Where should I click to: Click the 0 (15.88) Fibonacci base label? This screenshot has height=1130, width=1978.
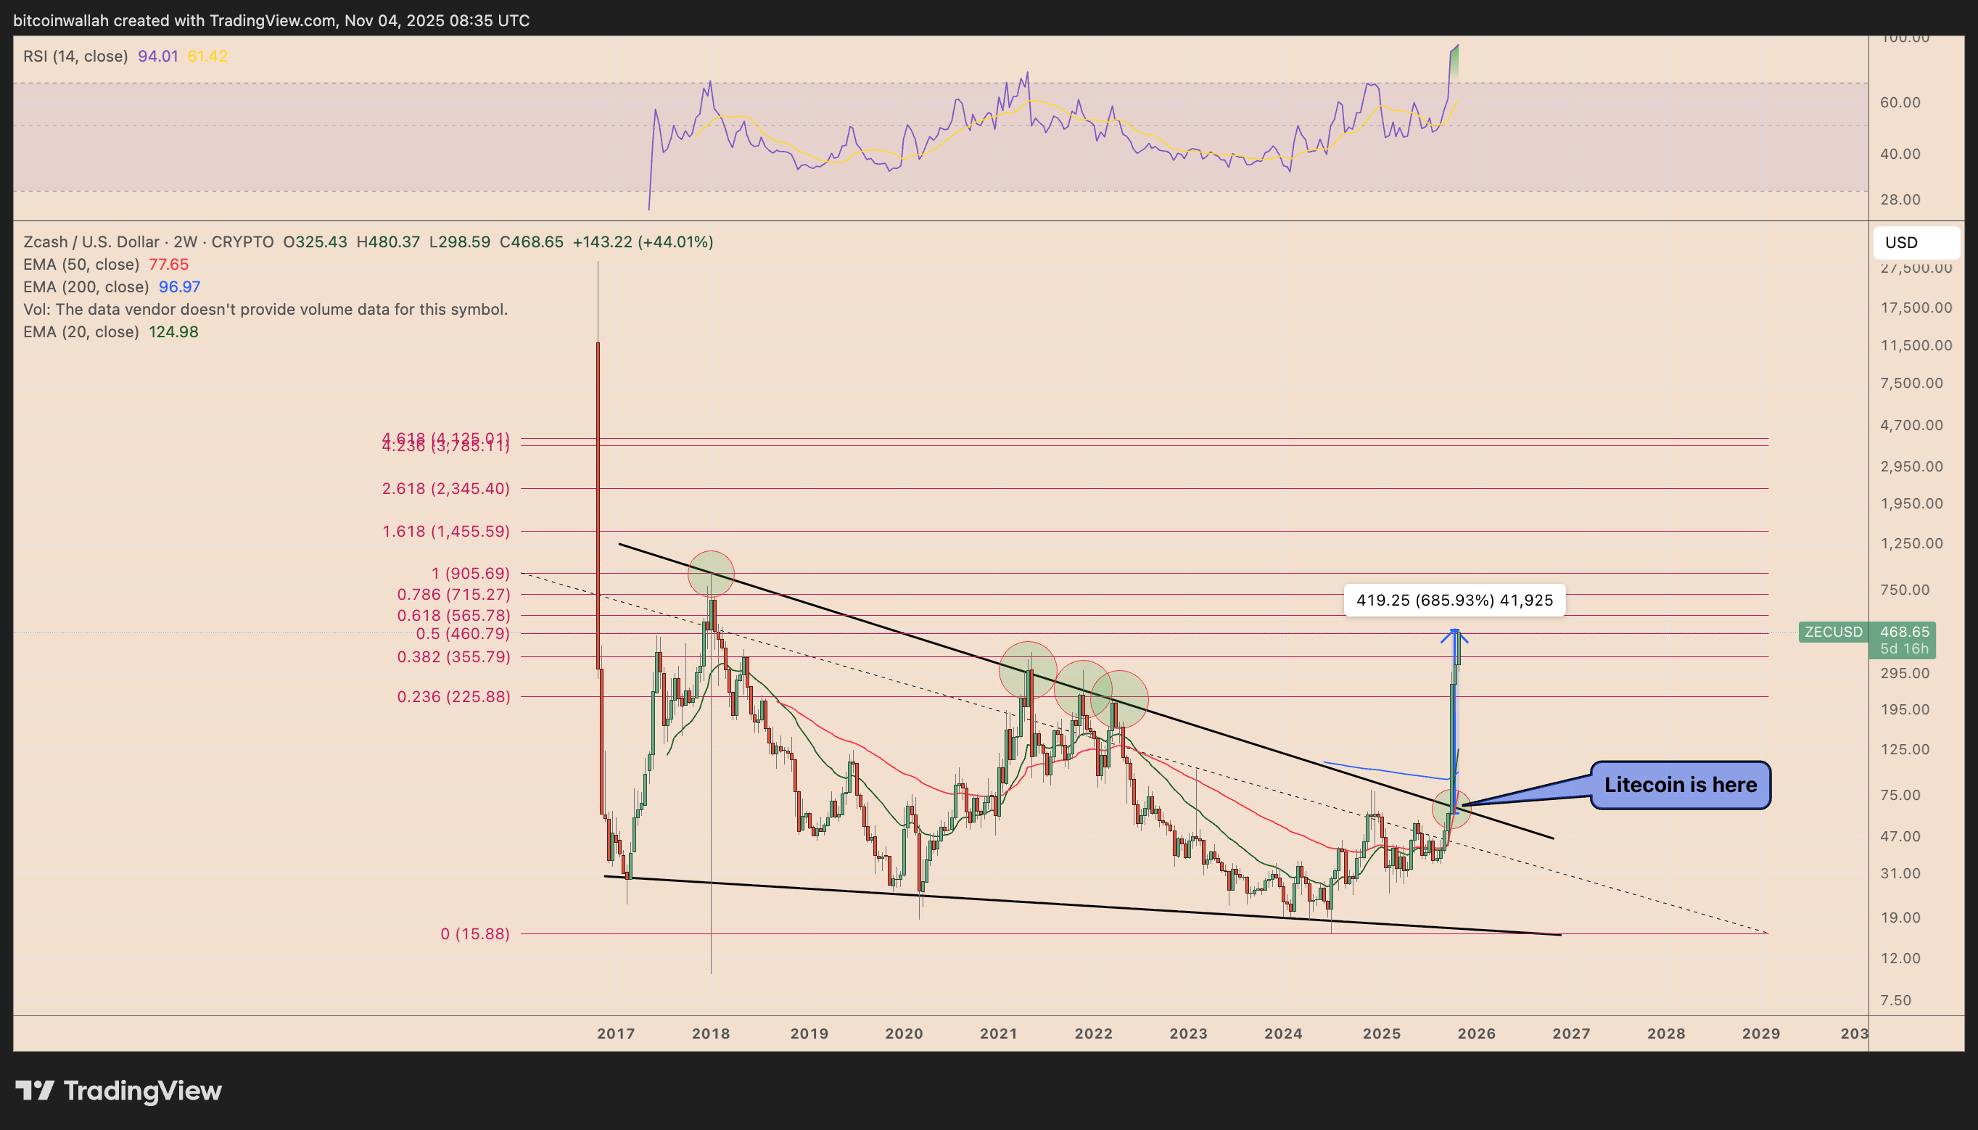point(475,933)
